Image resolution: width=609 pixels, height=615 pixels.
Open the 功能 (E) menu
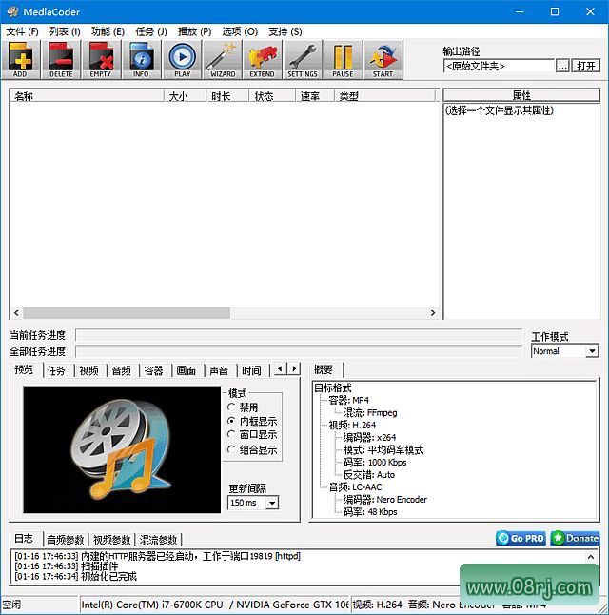[108, 31]
